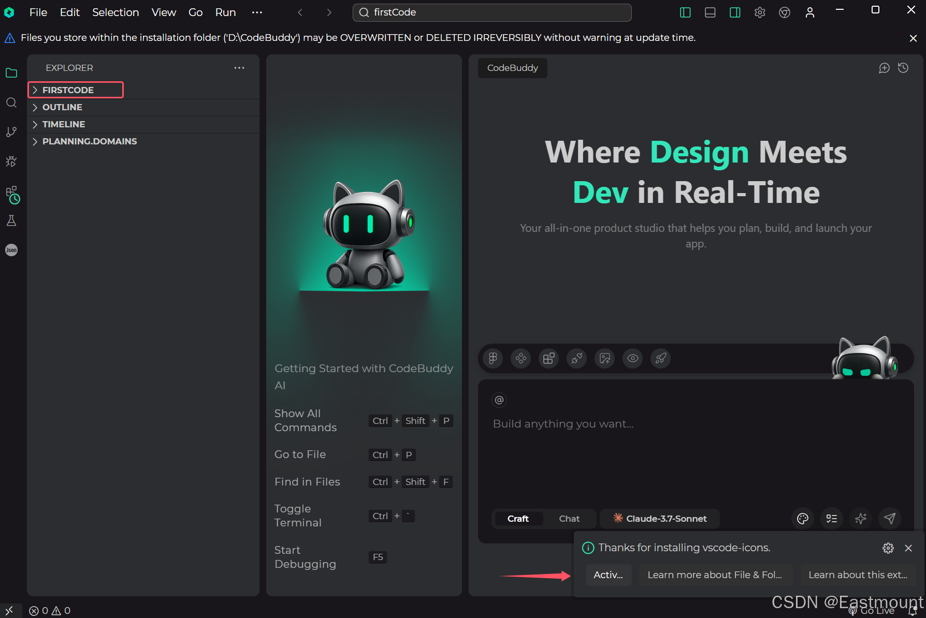Click Learn about this ext... button
Viewport: 926px width, 618px height.
coord(858,575)
